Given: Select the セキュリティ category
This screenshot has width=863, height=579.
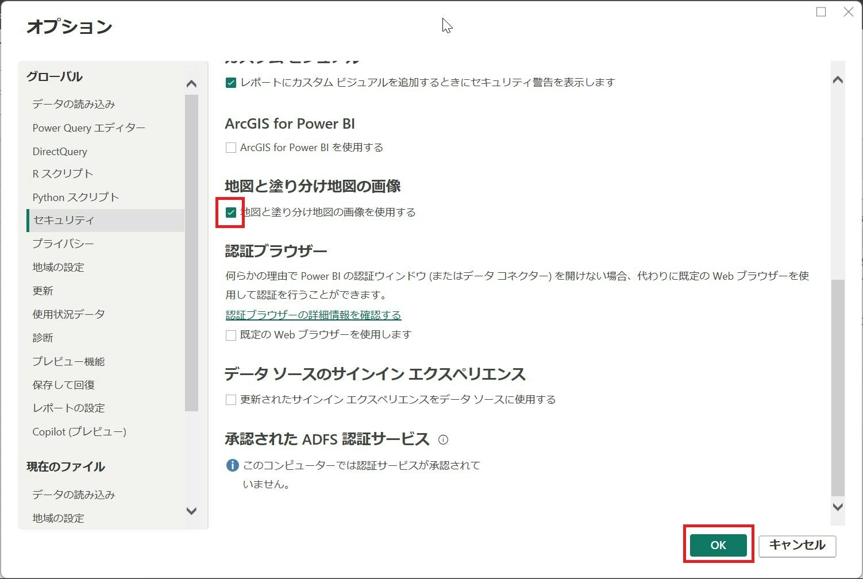Looking at the screenshot, I should pos(106,221).
